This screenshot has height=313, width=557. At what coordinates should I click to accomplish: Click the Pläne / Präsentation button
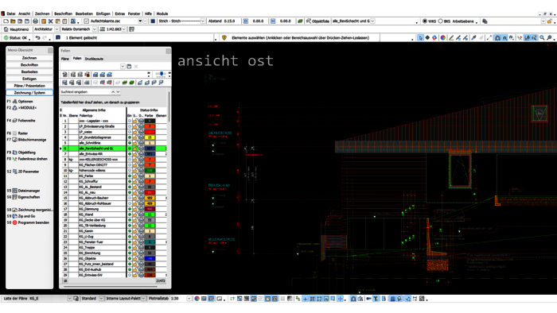[x=29, y=86]
